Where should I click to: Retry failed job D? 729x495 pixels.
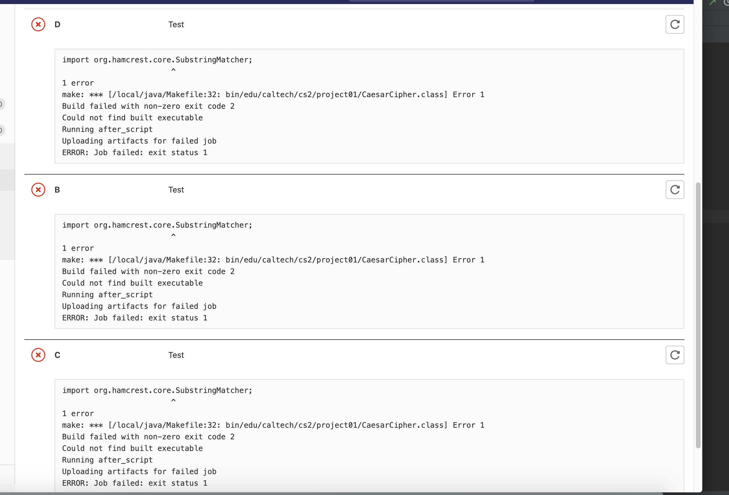point(674,24)
